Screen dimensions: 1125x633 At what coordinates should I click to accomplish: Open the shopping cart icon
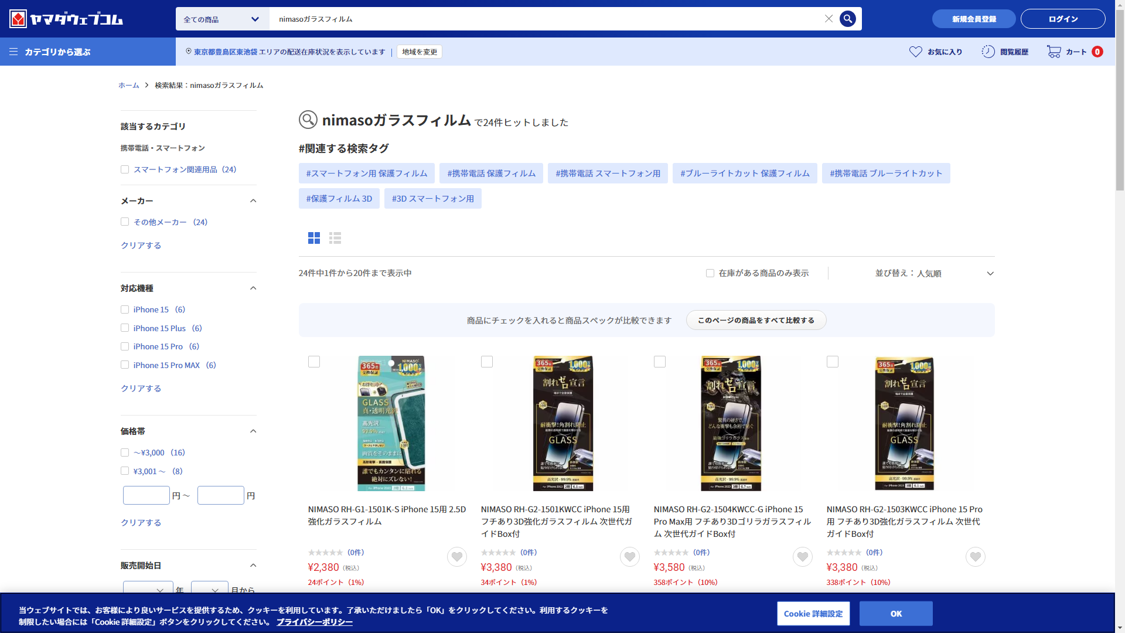coord(1054,52)
